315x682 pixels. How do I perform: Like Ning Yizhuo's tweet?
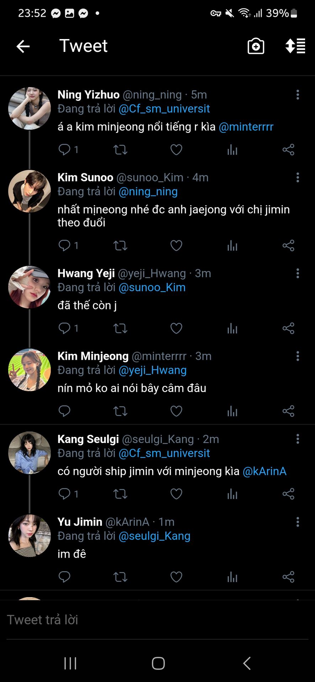176,150
